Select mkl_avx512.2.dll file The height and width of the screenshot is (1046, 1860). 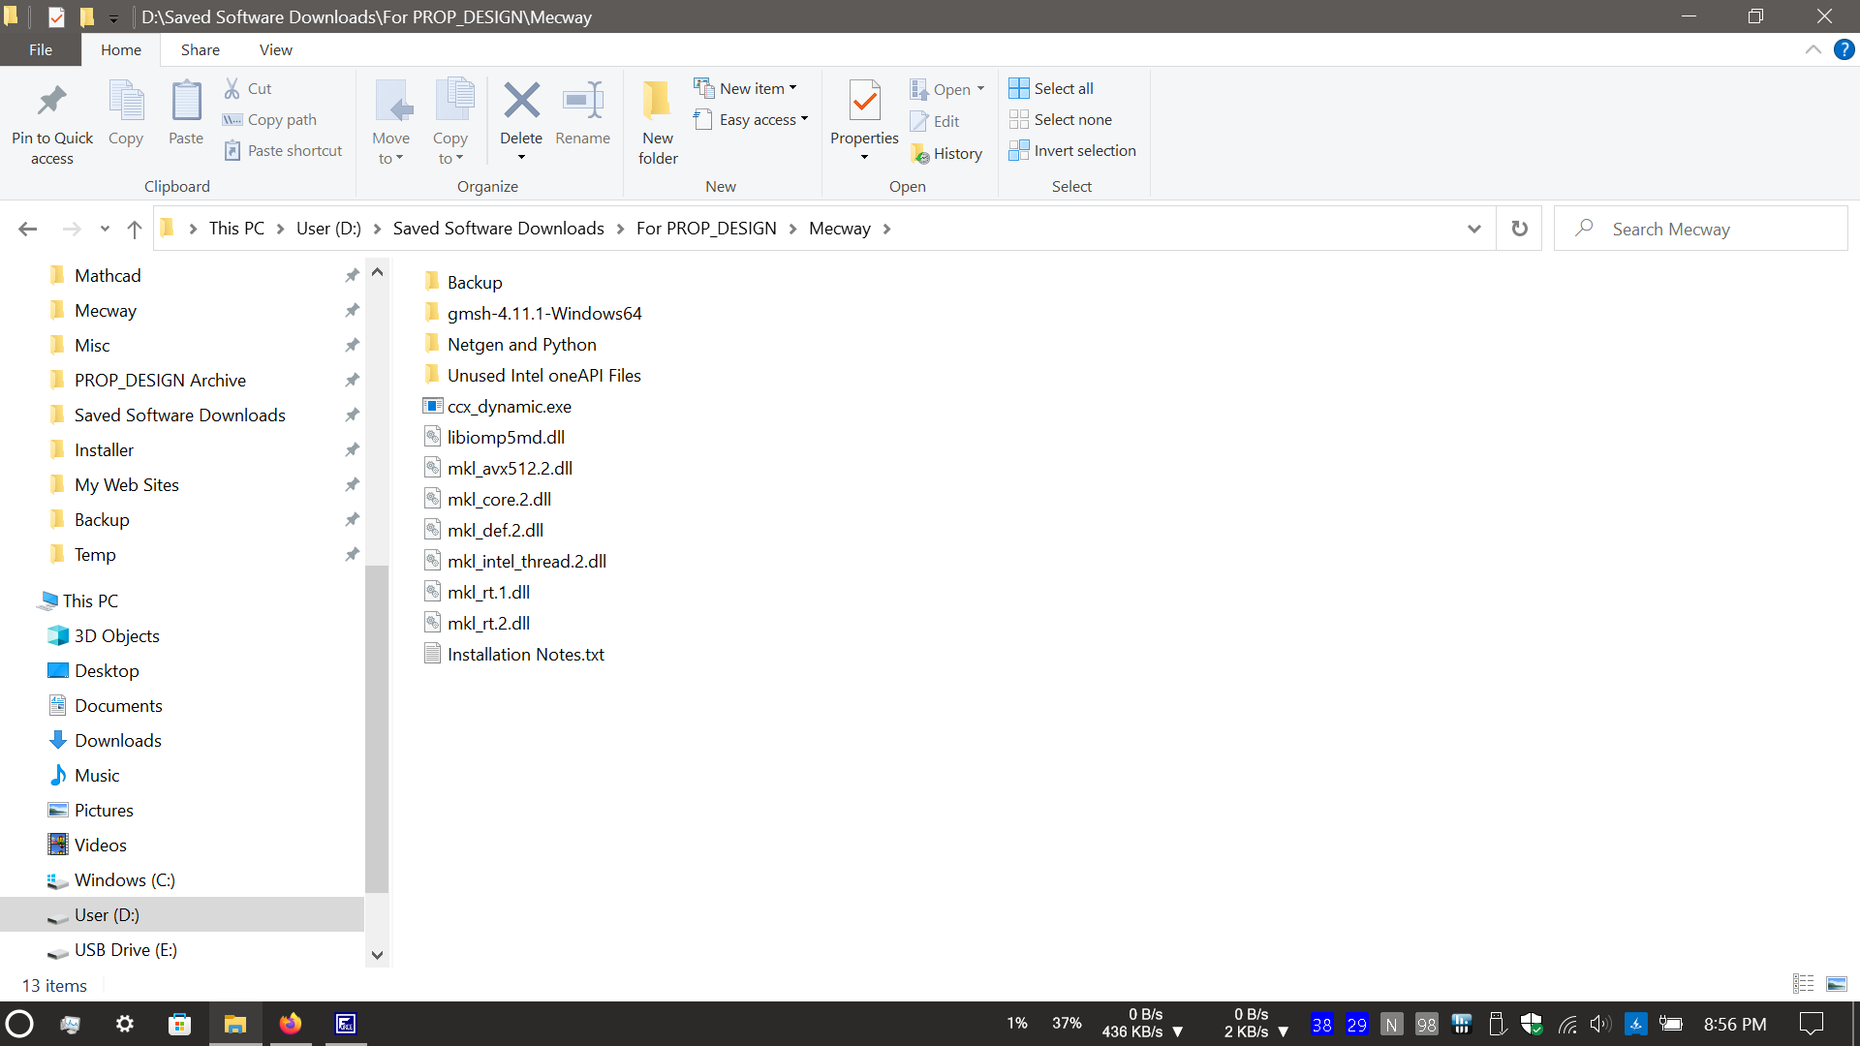(x=498, y=468)
